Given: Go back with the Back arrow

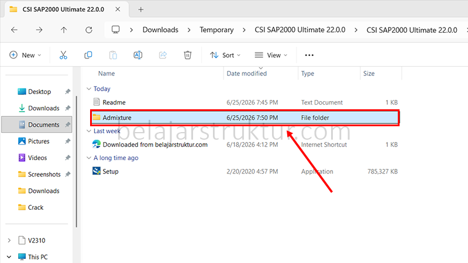Looking at the screenshot, I should coord(14,30).
